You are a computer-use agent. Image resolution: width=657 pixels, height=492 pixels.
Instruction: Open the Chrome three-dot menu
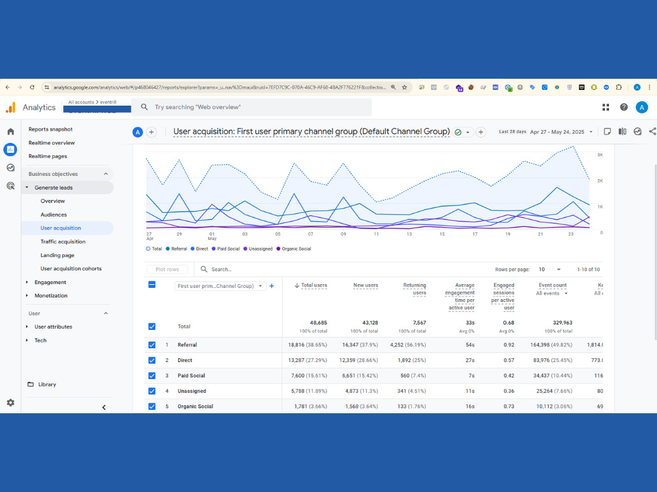650,87
